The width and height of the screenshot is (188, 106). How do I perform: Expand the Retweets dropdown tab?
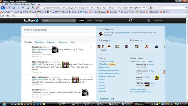(51, 42)
